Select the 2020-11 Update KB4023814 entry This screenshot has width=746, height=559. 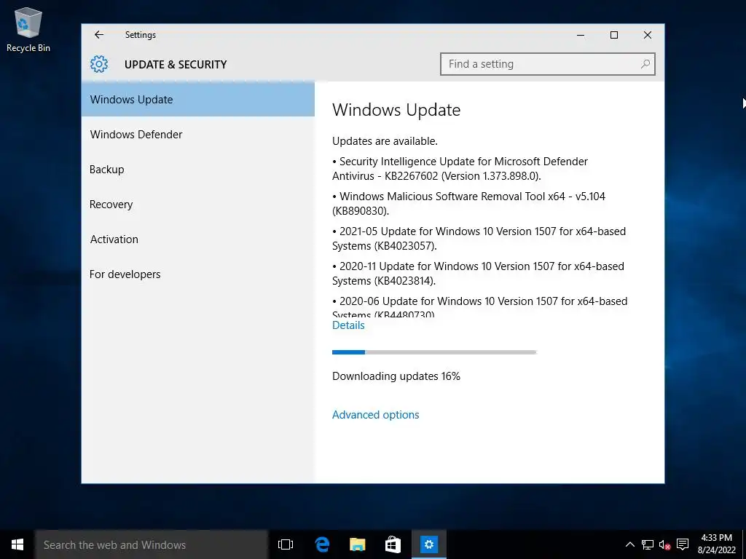pyautogui.click(x=478, y=274)
